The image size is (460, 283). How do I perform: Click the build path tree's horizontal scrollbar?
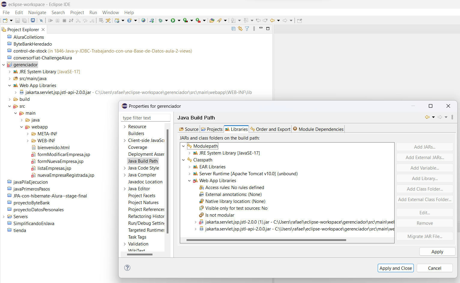coord(266,240)
